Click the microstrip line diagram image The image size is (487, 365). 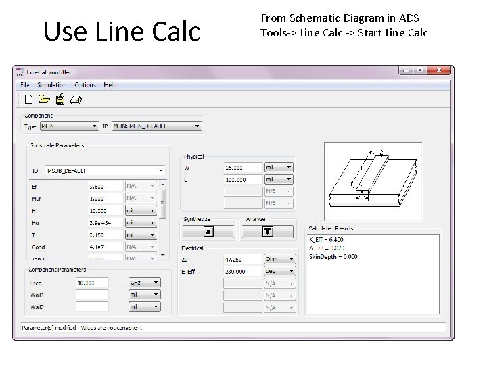click(x=373, y=181)
